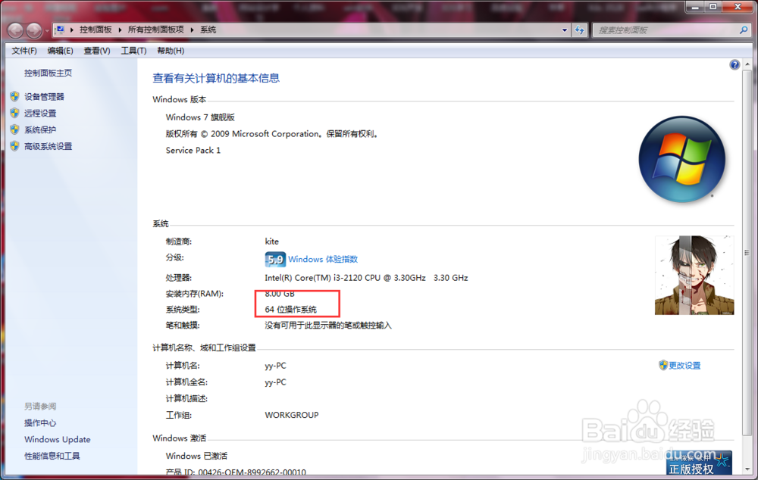Click the refresh icon beside address bar
Image resolution: width=758 pixels, height=480 pixels.
click(579, 30)
